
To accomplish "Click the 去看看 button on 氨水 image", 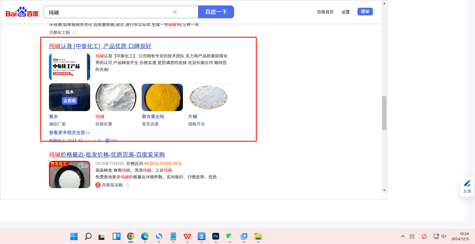I will (x=70, y=100).
